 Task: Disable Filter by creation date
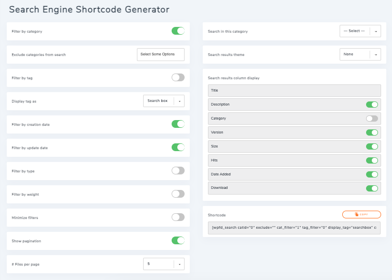[x=178, y=124]
